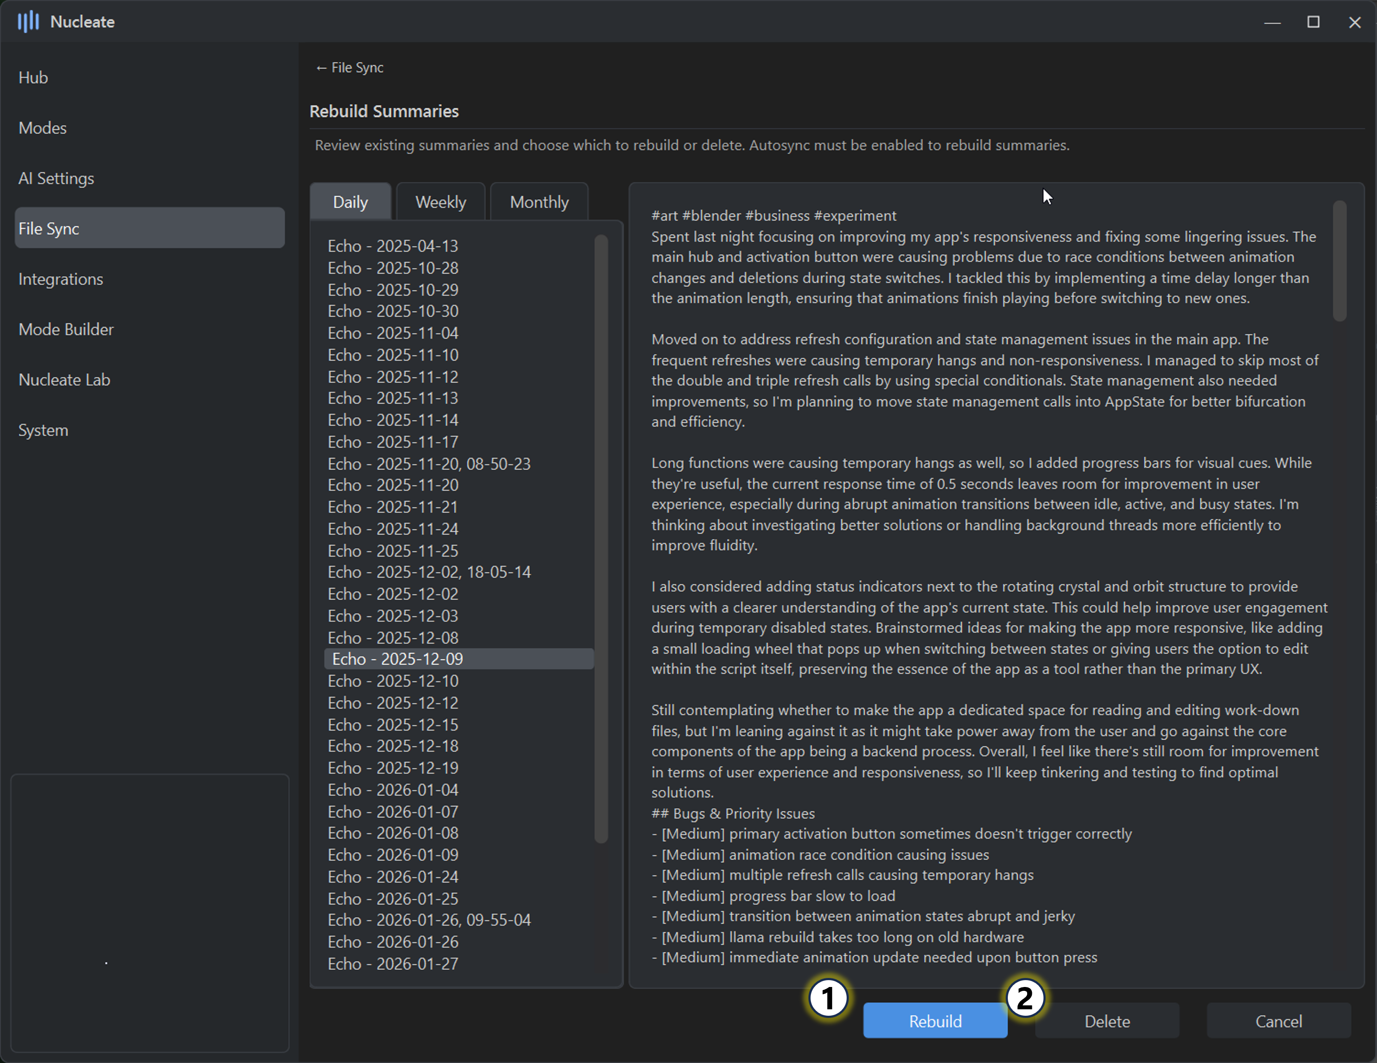Open the Mode Builder page
Viewport: 1377px width, 1063px height.
tap(66, 329)
